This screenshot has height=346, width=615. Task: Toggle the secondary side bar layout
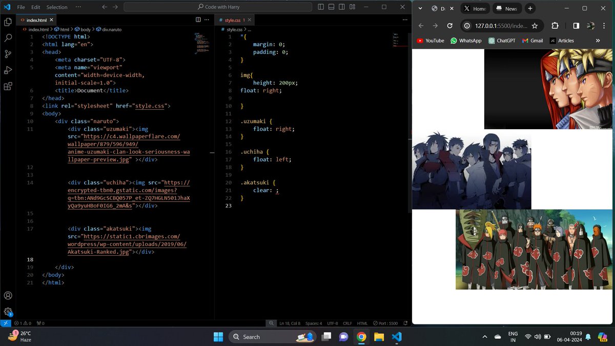coord(341,7)
